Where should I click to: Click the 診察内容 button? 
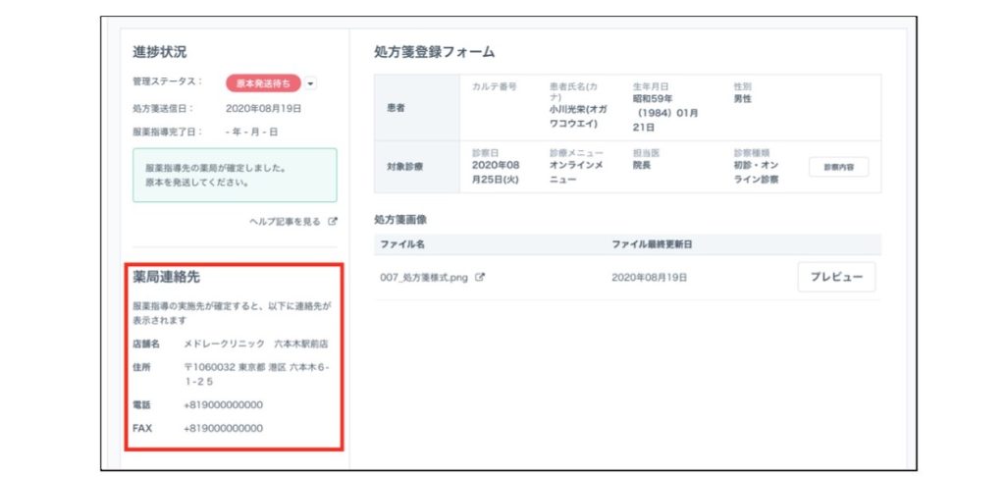point(838,167)
